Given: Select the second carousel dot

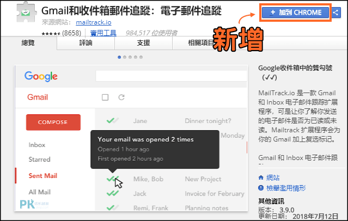Looking at the screenshot, I should click(125, 57).
